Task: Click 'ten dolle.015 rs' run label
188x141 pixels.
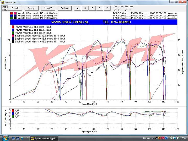Action: pyautogui.click(x=24, y=13)
